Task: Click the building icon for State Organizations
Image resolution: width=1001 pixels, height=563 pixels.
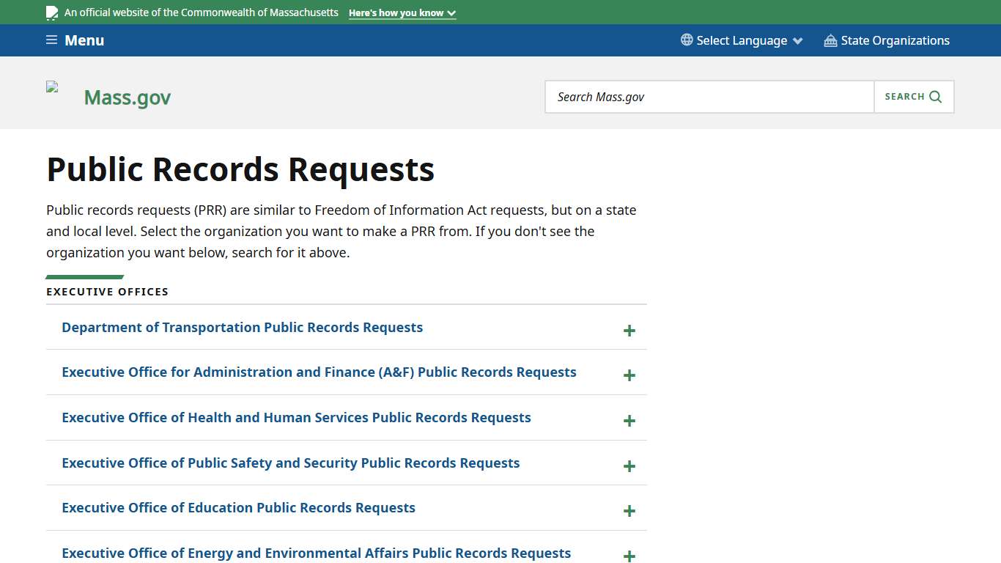Action: (x=830, y=40)
